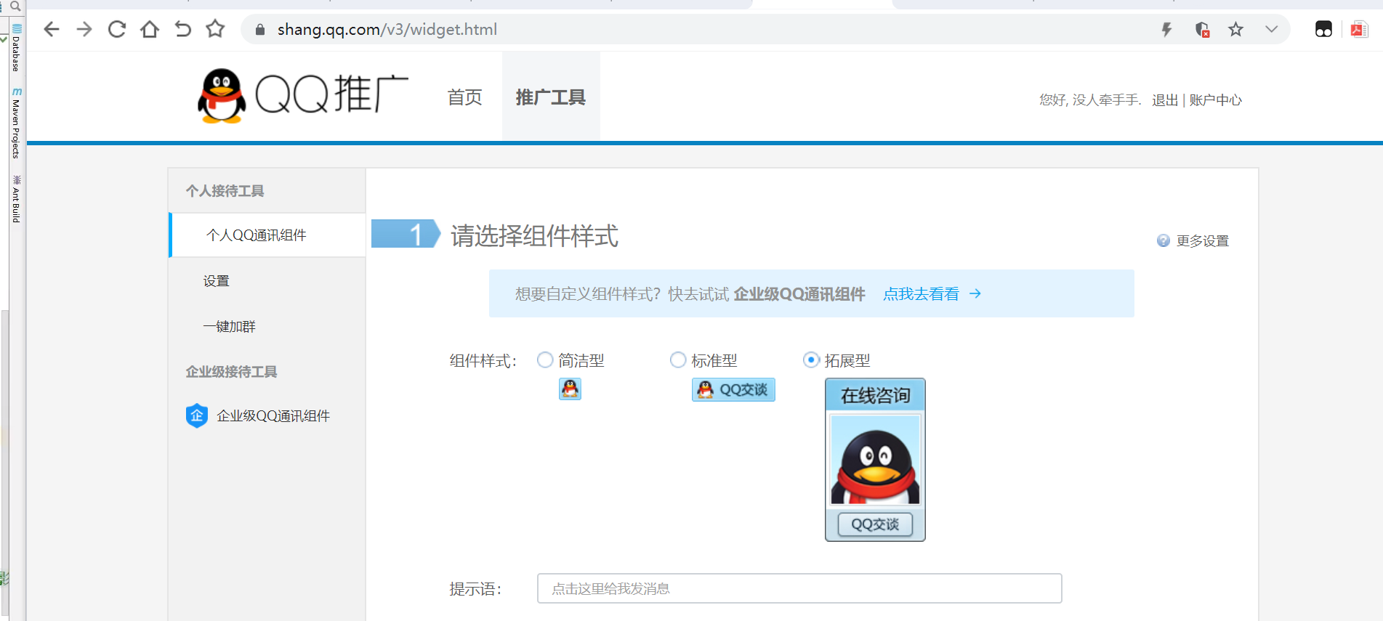Select the 标准型 radio button
Image resolution: width=1383 pixels, height=621 pixels.
(x=678, y=360)
